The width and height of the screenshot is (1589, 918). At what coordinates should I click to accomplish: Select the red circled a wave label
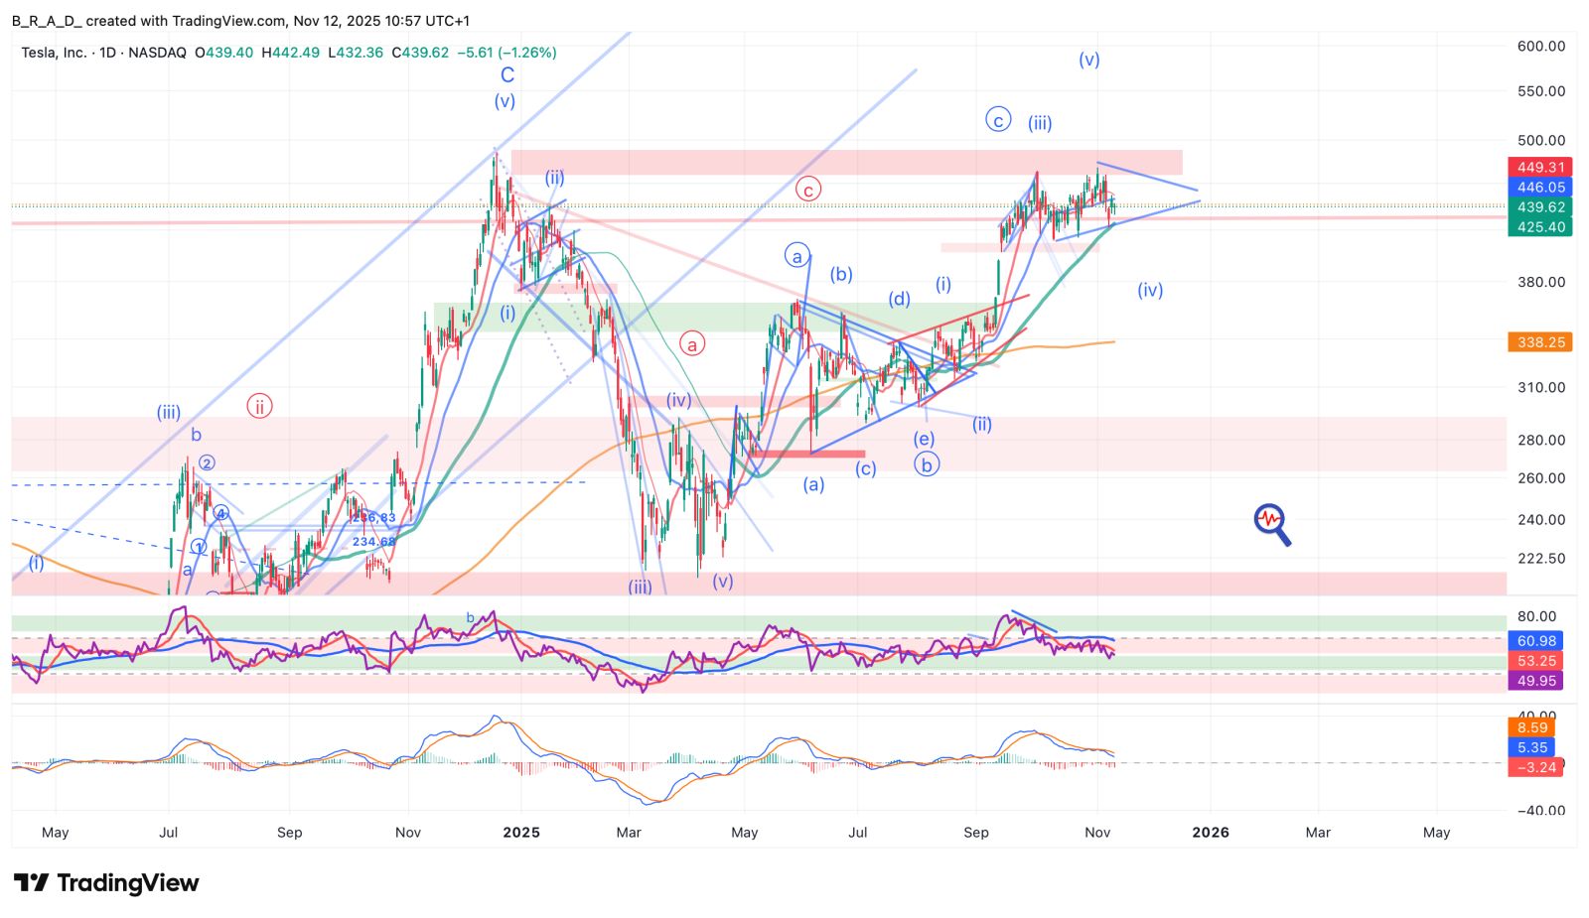(692, 343)
